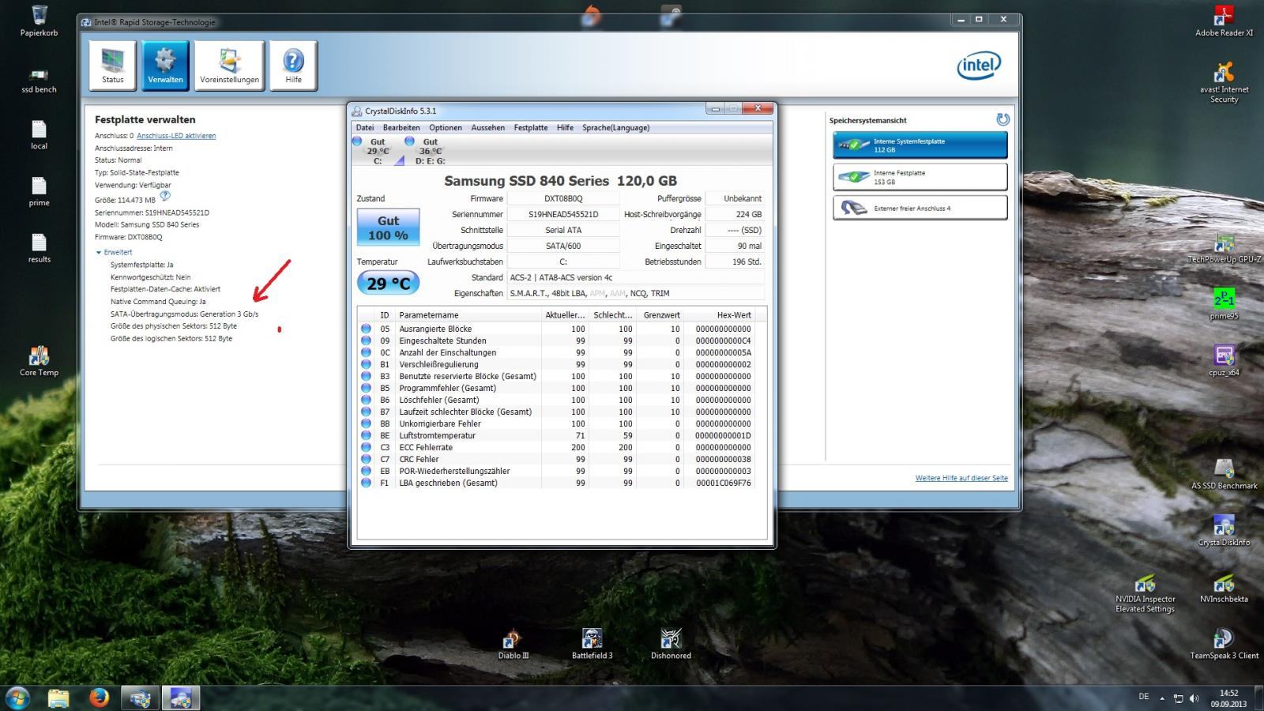Image resolution: width=1264 pixels, height=711 pixels.
Task: Select Interne Festplatte 153 GB
Action: pos(920,177)
